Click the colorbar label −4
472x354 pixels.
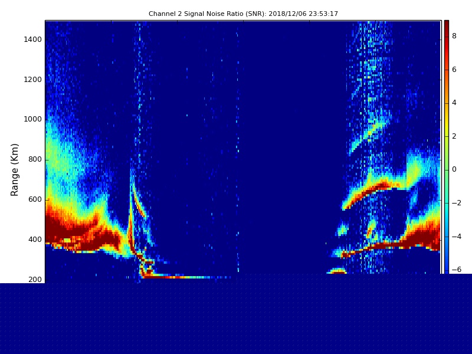click(457, 237)
